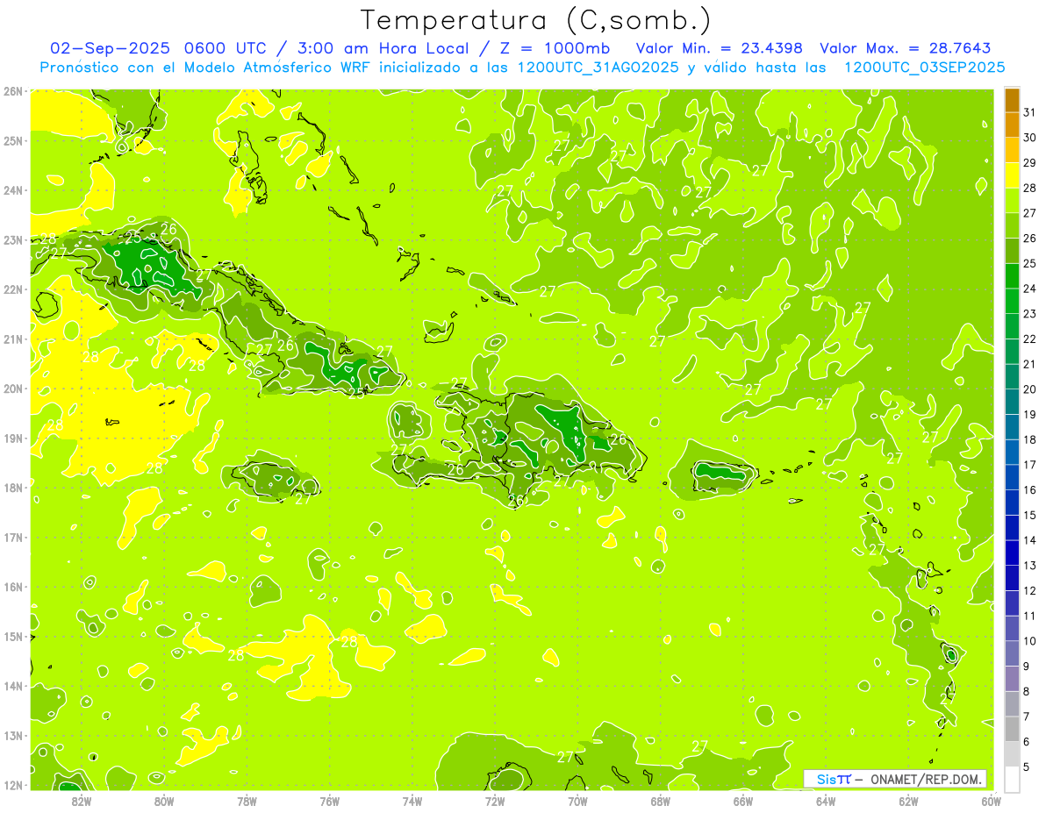The image size is (1053, 813).
Task: Click the latitude label "14N"
Action: [12, 686]
